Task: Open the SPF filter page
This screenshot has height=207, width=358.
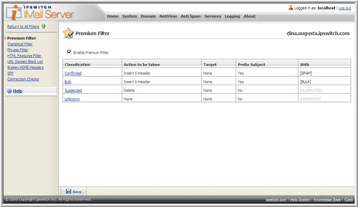Action: click(x=10, y=73)
